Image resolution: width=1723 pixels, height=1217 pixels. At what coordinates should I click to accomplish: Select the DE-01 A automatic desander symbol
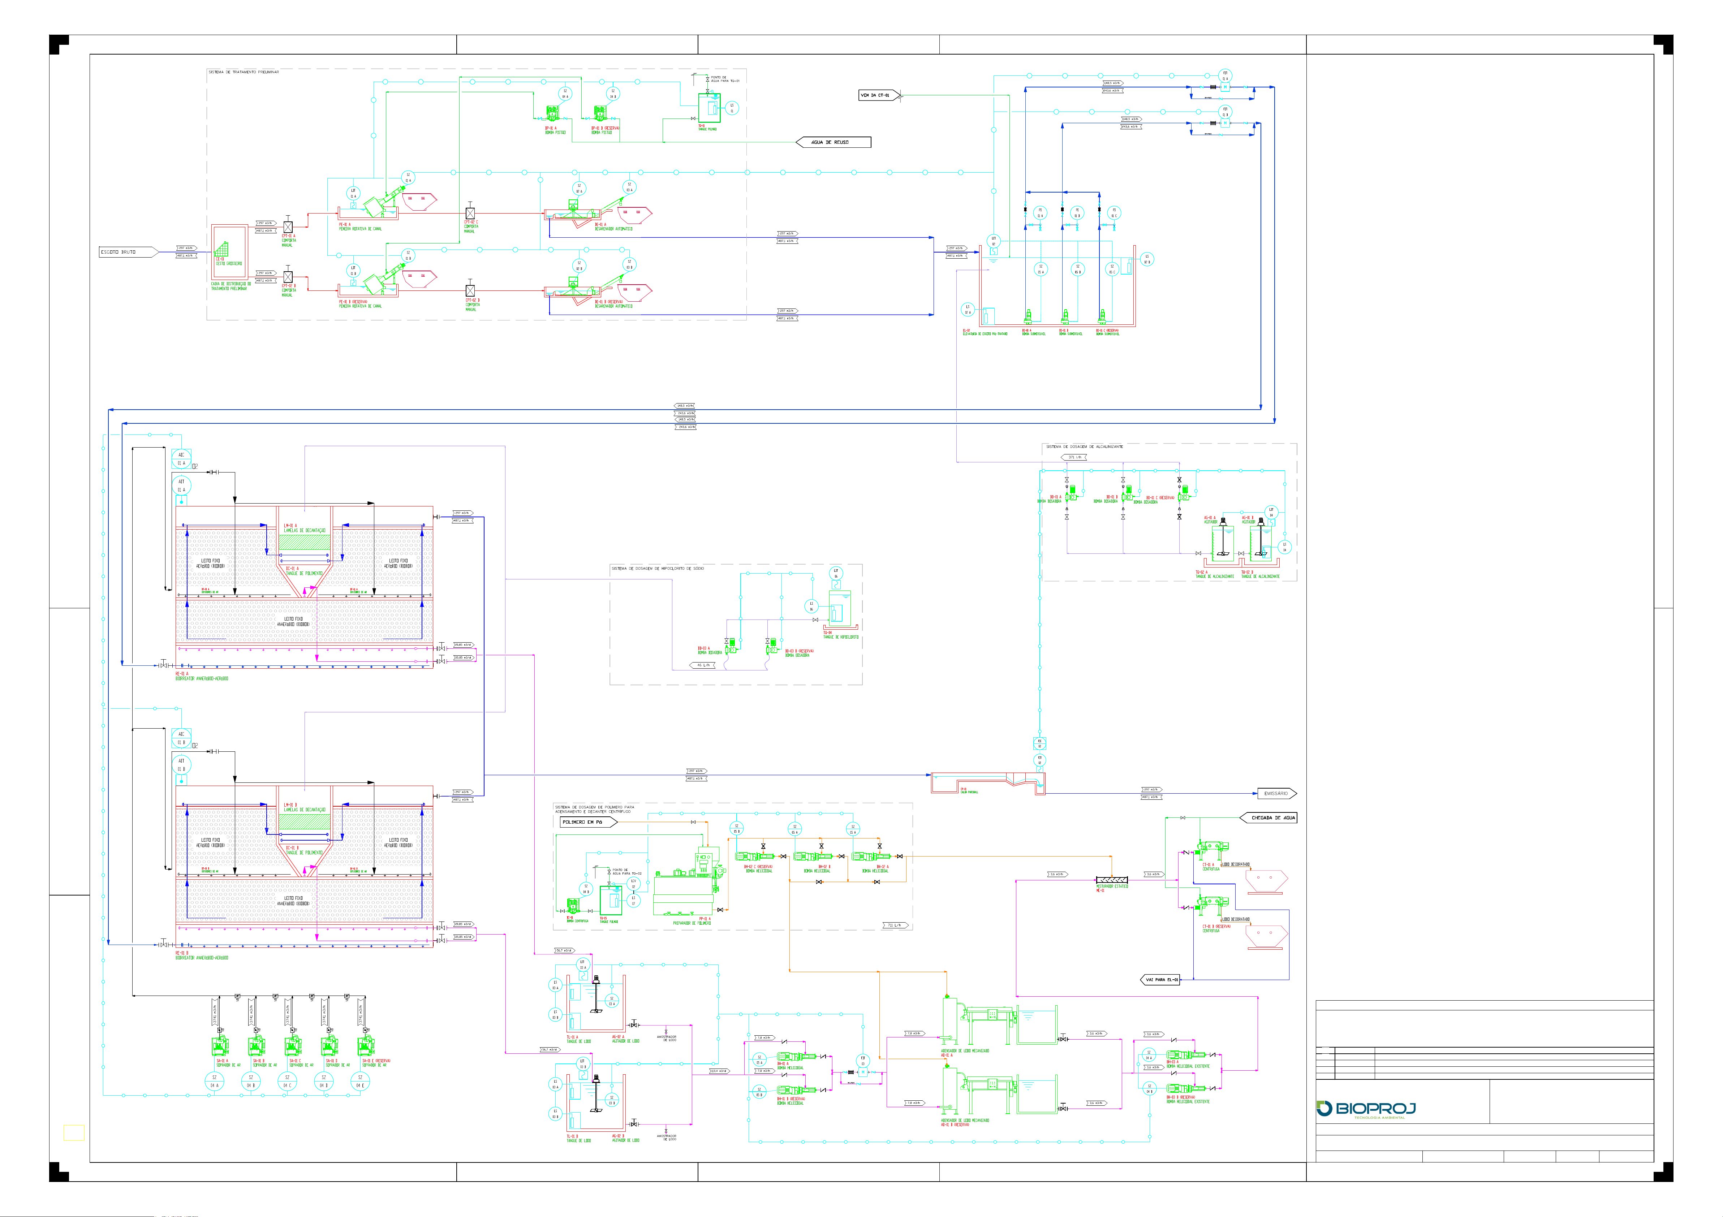574,214
